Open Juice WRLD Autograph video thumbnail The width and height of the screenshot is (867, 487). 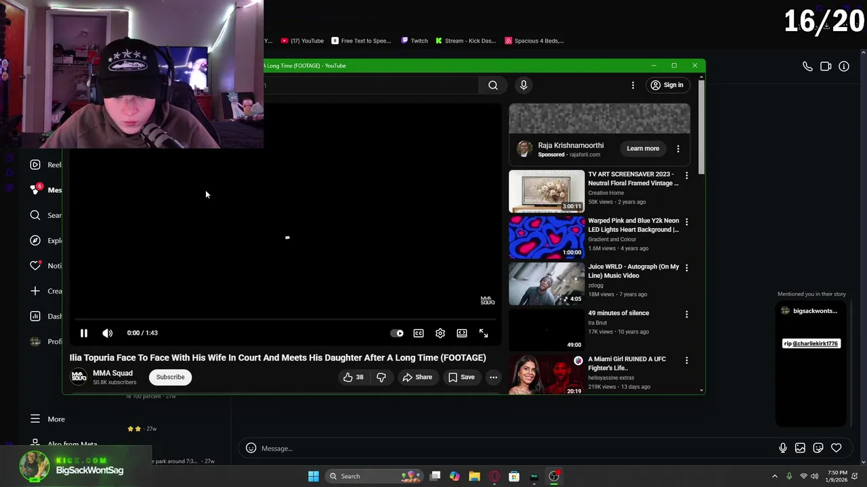(x=547, y=284)
